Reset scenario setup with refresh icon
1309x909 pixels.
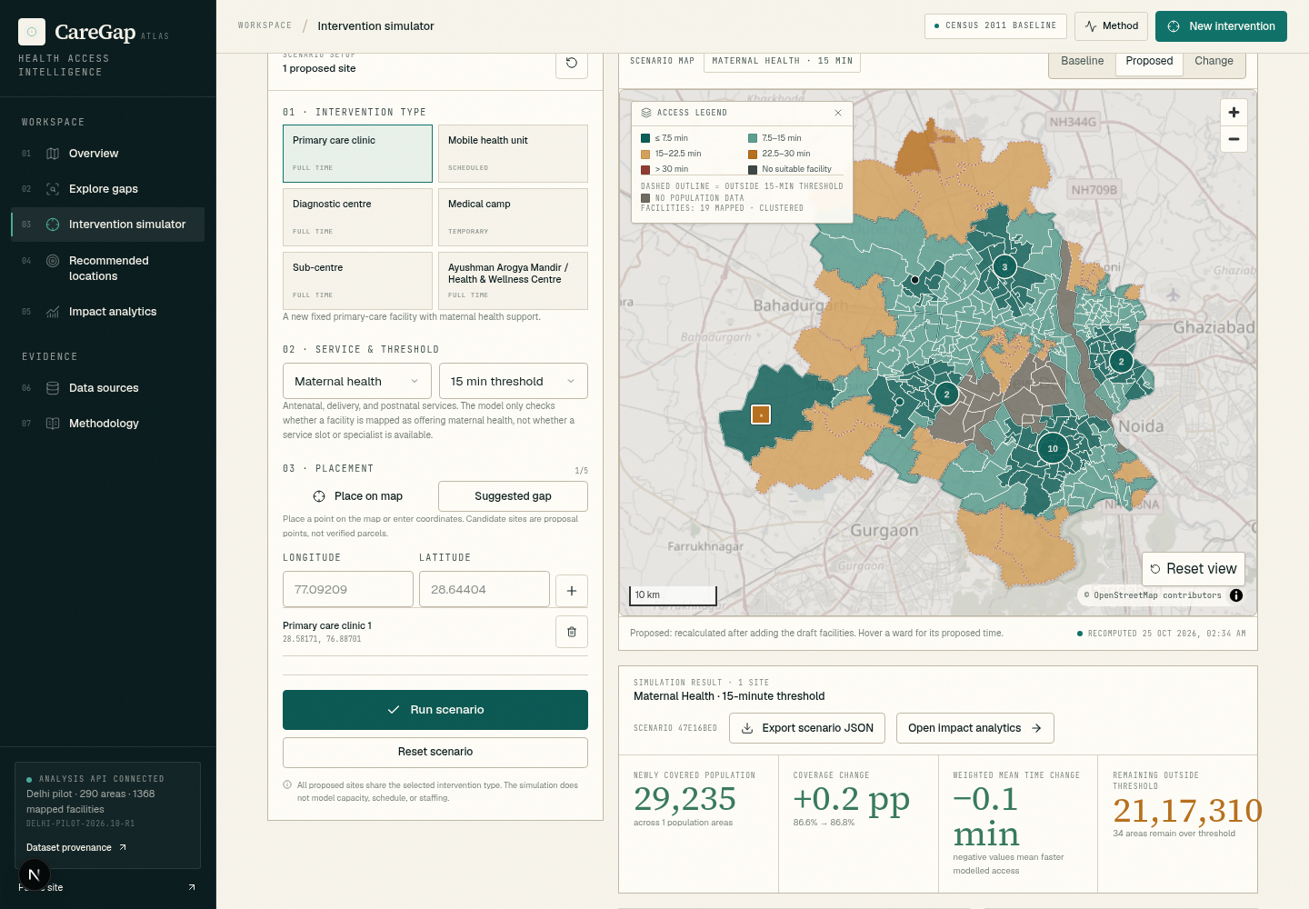572,63
